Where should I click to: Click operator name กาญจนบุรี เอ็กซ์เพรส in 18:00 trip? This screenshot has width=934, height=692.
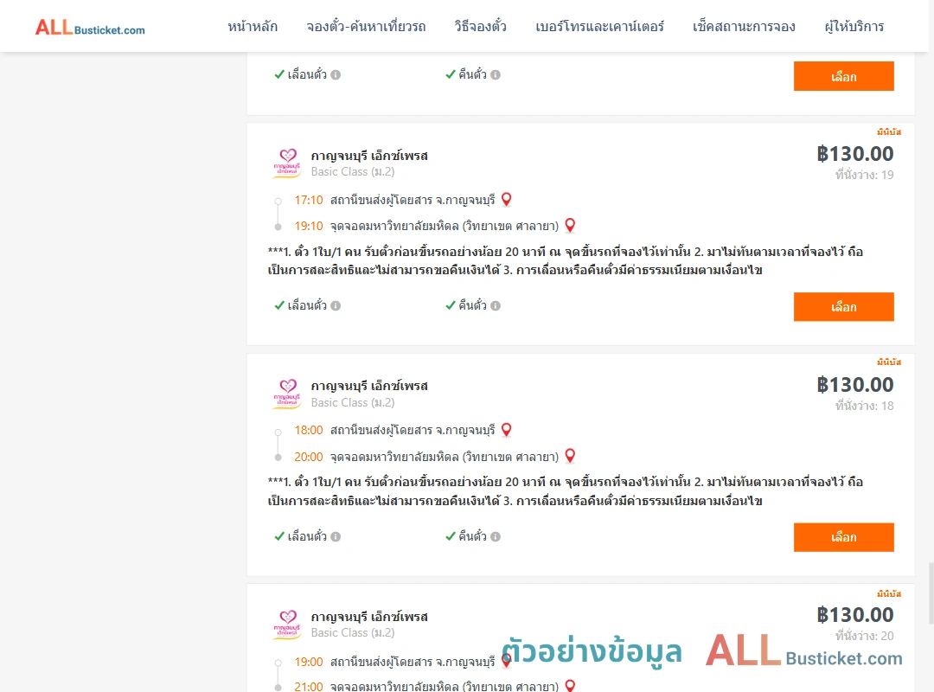369,386
